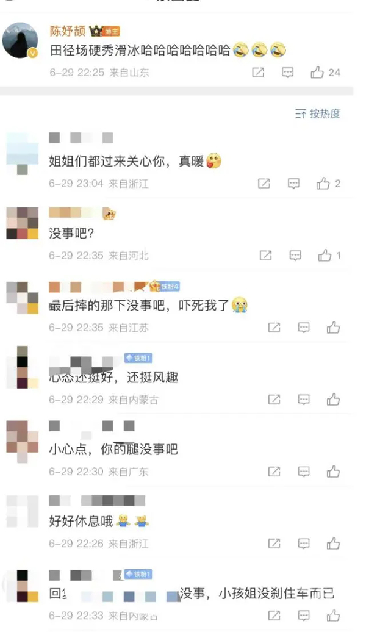Share the comment 没事吧? from 河北
366x632 pixels.
tap(265, 256)
